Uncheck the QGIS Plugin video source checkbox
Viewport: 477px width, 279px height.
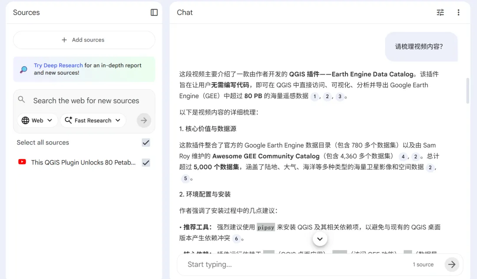click(x=146, y=163)
